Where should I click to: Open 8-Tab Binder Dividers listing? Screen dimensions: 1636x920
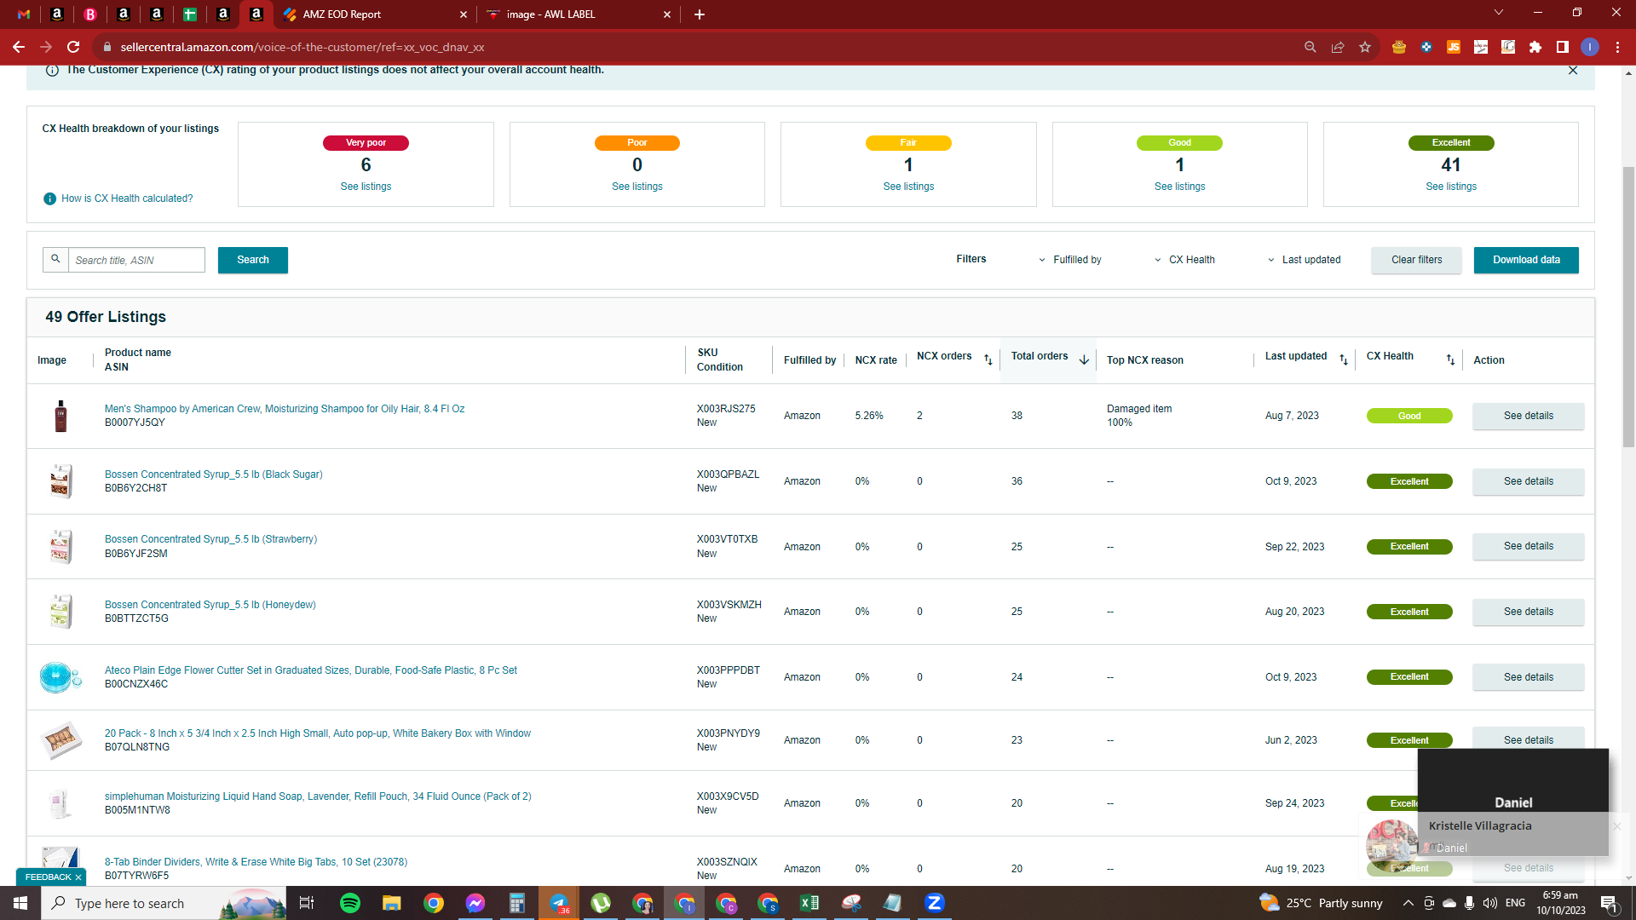256,862
